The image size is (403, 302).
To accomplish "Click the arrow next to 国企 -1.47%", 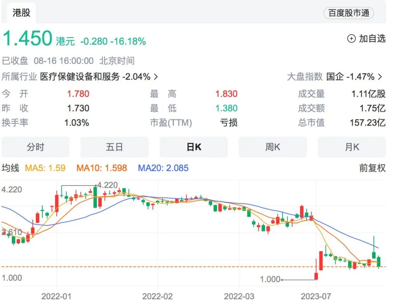I will pos(380,77).
